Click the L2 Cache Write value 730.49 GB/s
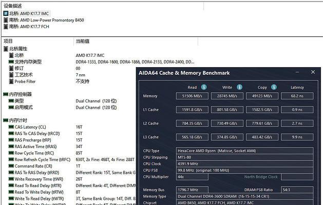Screen dimensions: 323x205 click(x=227, y=124)
